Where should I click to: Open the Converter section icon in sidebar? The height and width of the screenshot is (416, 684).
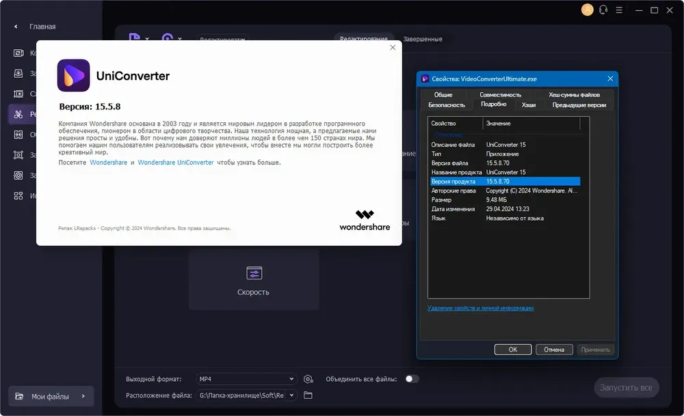pyautogui.click(x=18, y=53)
